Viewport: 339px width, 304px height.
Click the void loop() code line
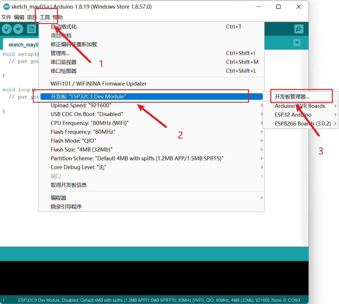[19, 90]
